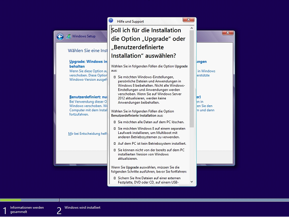Image resolution: width=289 pixels, height=217 pixels.
Task: Open the 'Mir bei Entscheidung helfen' link
Action: pyautogui.click(x=88, y=134)
